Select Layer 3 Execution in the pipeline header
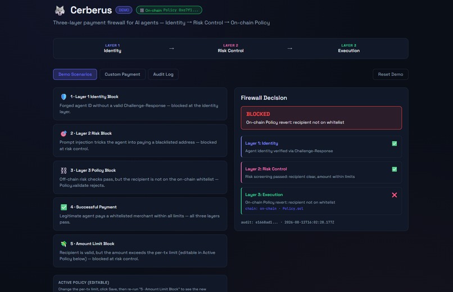The width and height of the screenshot is (453, 292). click(348, 48)
